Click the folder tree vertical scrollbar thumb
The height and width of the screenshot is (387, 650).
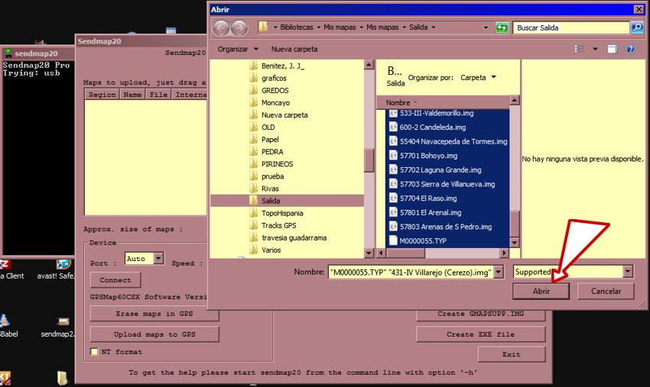tap(369, 160)
